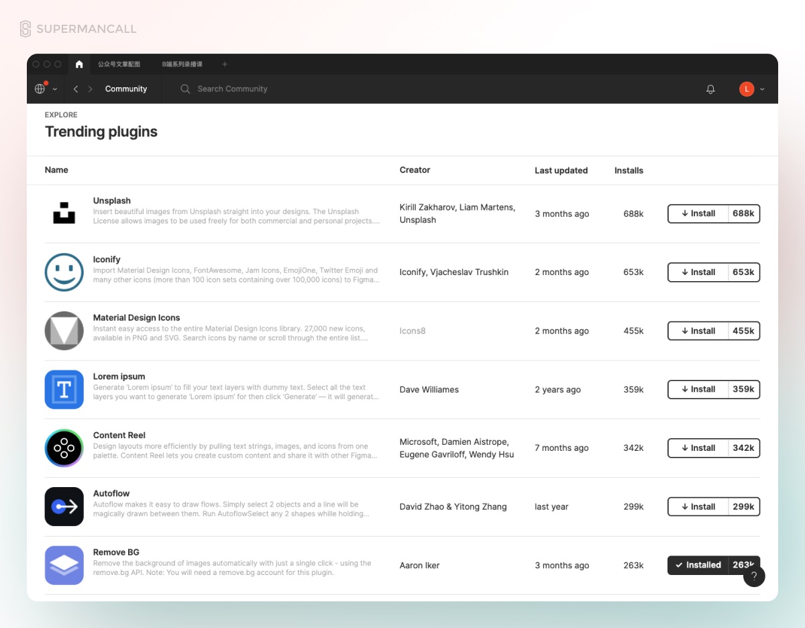This screenshot has width=805, height=628.
Task: Open the Lorem ipsum plugin icon
Action: (x=64, y=389)
